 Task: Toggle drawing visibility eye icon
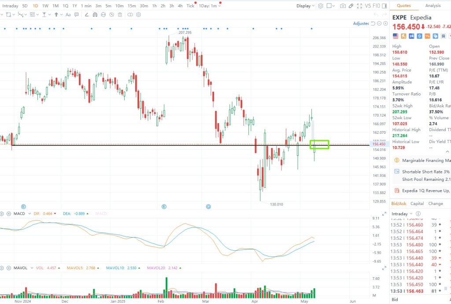[112, 15]
